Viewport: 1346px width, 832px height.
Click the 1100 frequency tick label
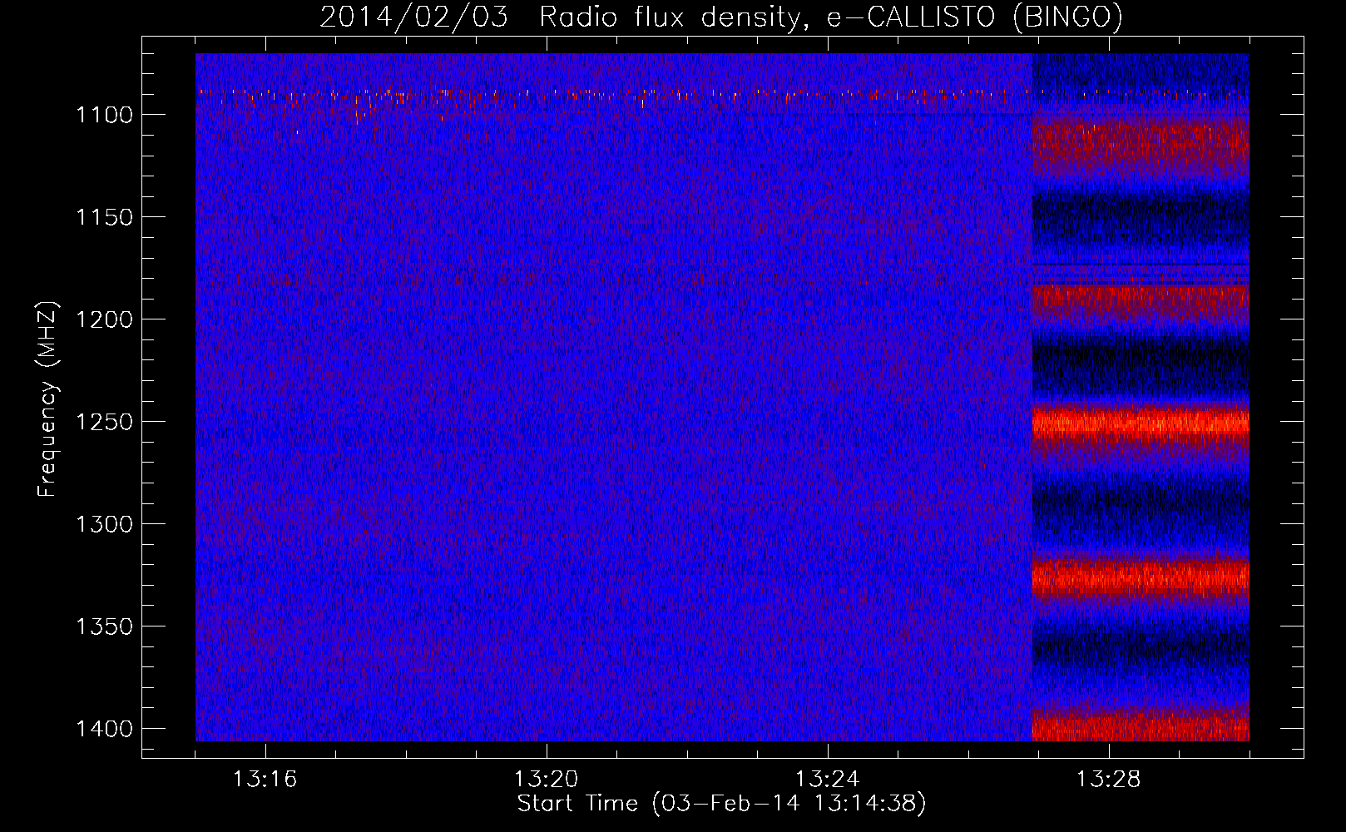(x=104, y=115)
